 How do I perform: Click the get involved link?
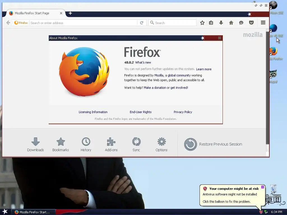pos(179,88)
